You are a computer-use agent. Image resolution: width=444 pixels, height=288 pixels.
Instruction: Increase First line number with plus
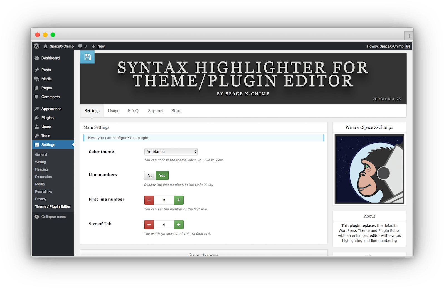point(179,200)
